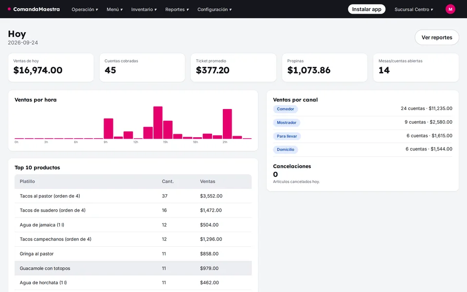Open the Operación dropdown menu
Screen dimensions: 467x292
click(x=85, y=9)
